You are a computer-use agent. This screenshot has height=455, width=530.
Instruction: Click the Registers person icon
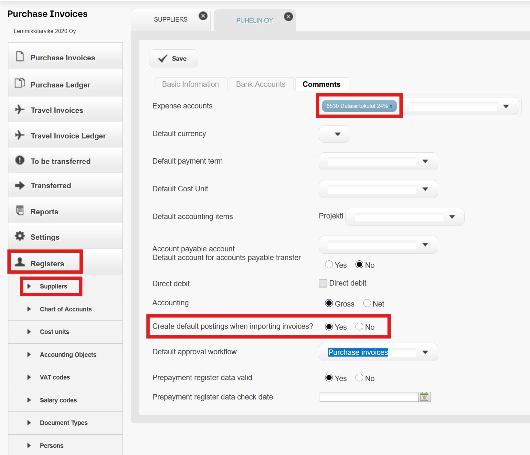20,262
